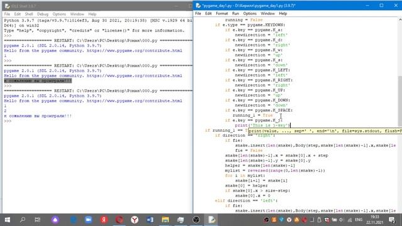Open the Windows Start menu
The height and width of the screenshot is (226, 402).
click(x=8, y=220)
